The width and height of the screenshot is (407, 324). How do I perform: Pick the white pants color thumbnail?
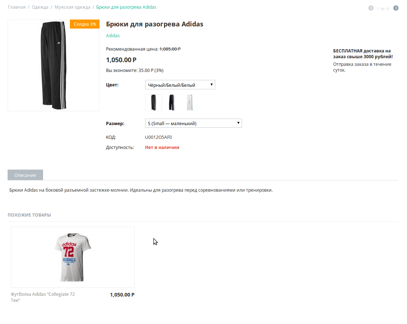[190, 102]
